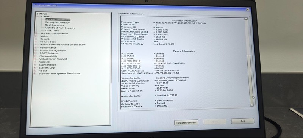
Task: Click the scroll up arrow
Action: (246, 19)
